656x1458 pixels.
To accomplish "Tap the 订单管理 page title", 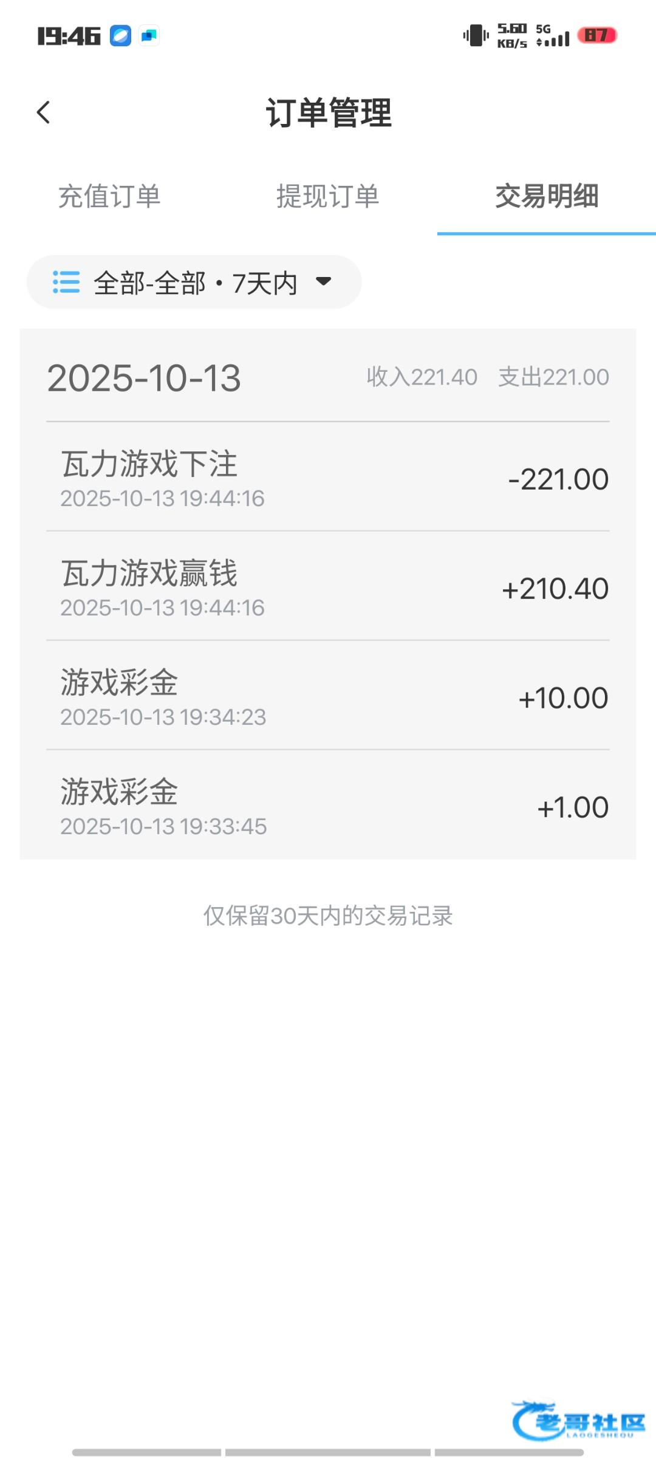I will click(329, 113).
